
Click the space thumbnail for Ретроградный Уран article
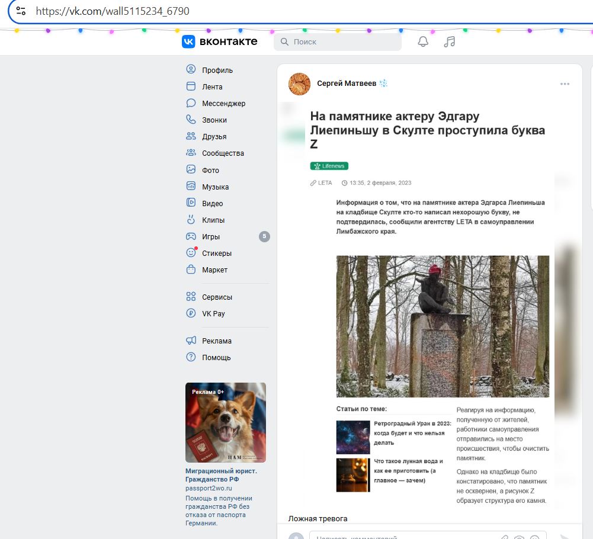click(x=353, y=437)
